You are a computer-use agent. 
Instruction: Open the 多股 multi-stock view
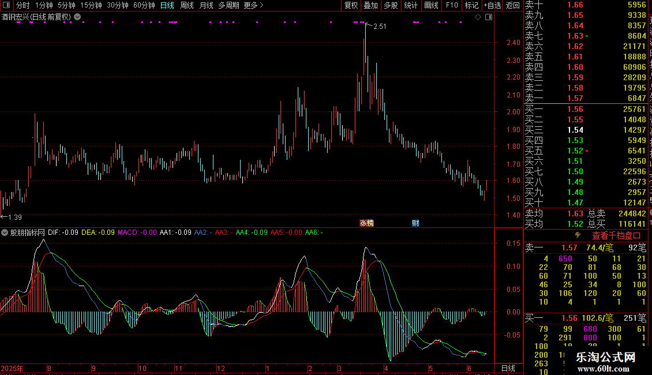[x=391, y=5]
